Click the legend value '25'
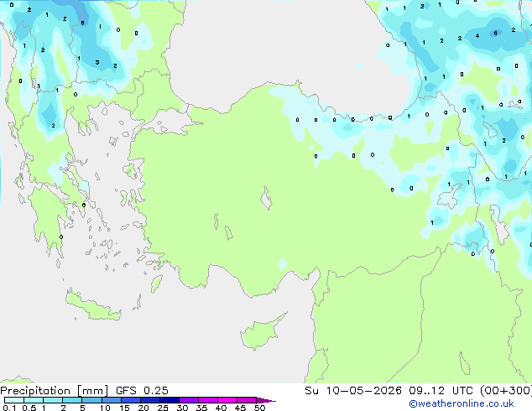 163,408
